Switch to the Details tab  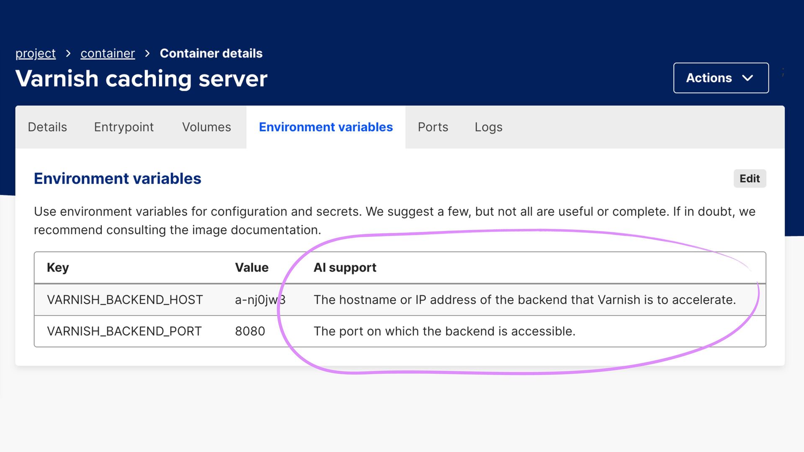(x=47, y=127)
